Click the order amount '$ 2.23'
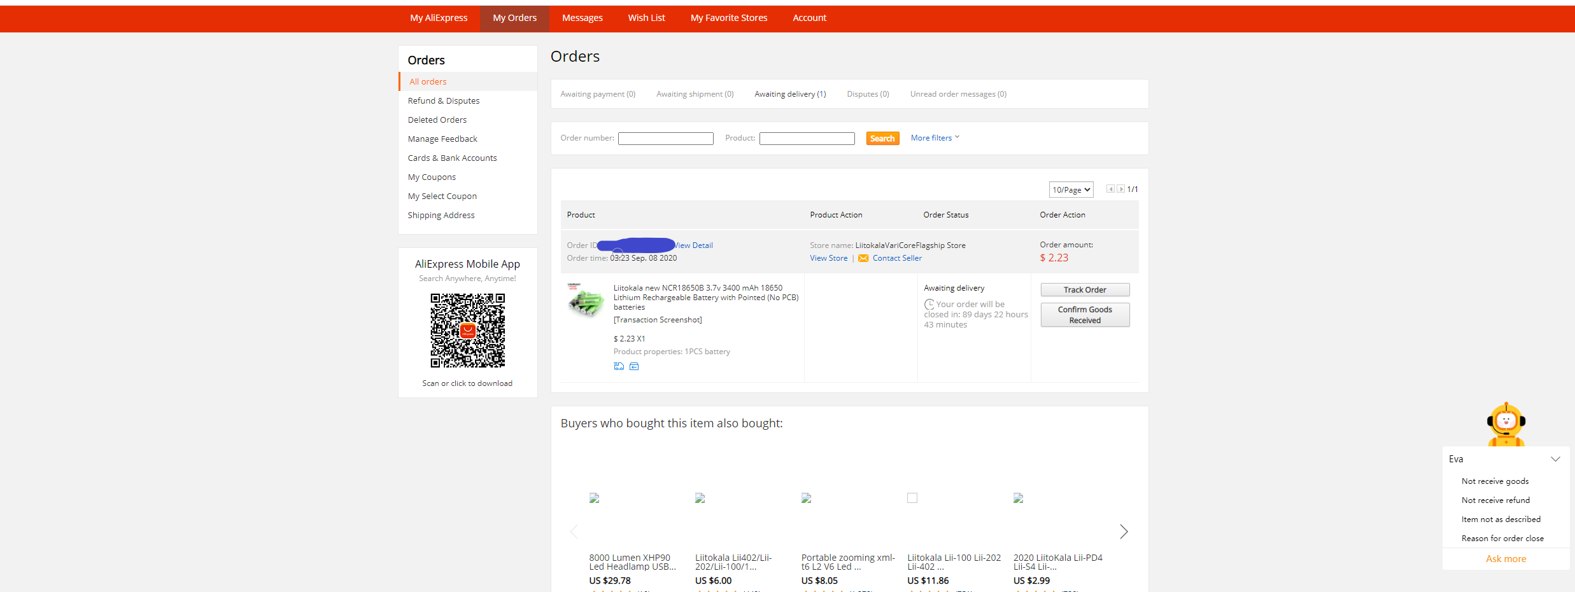This screenshot has height=592, width=1575. click(x=1054, y=258)
